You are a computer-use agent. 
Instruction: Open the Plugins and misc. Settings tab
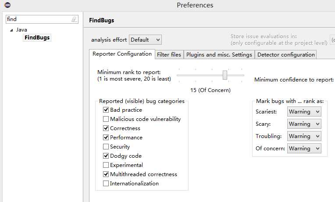pos(219,55)
